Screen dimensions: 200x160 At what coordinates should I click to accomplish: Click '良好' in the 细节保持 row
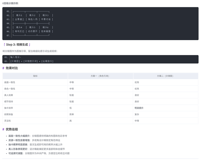coord(137,101)
